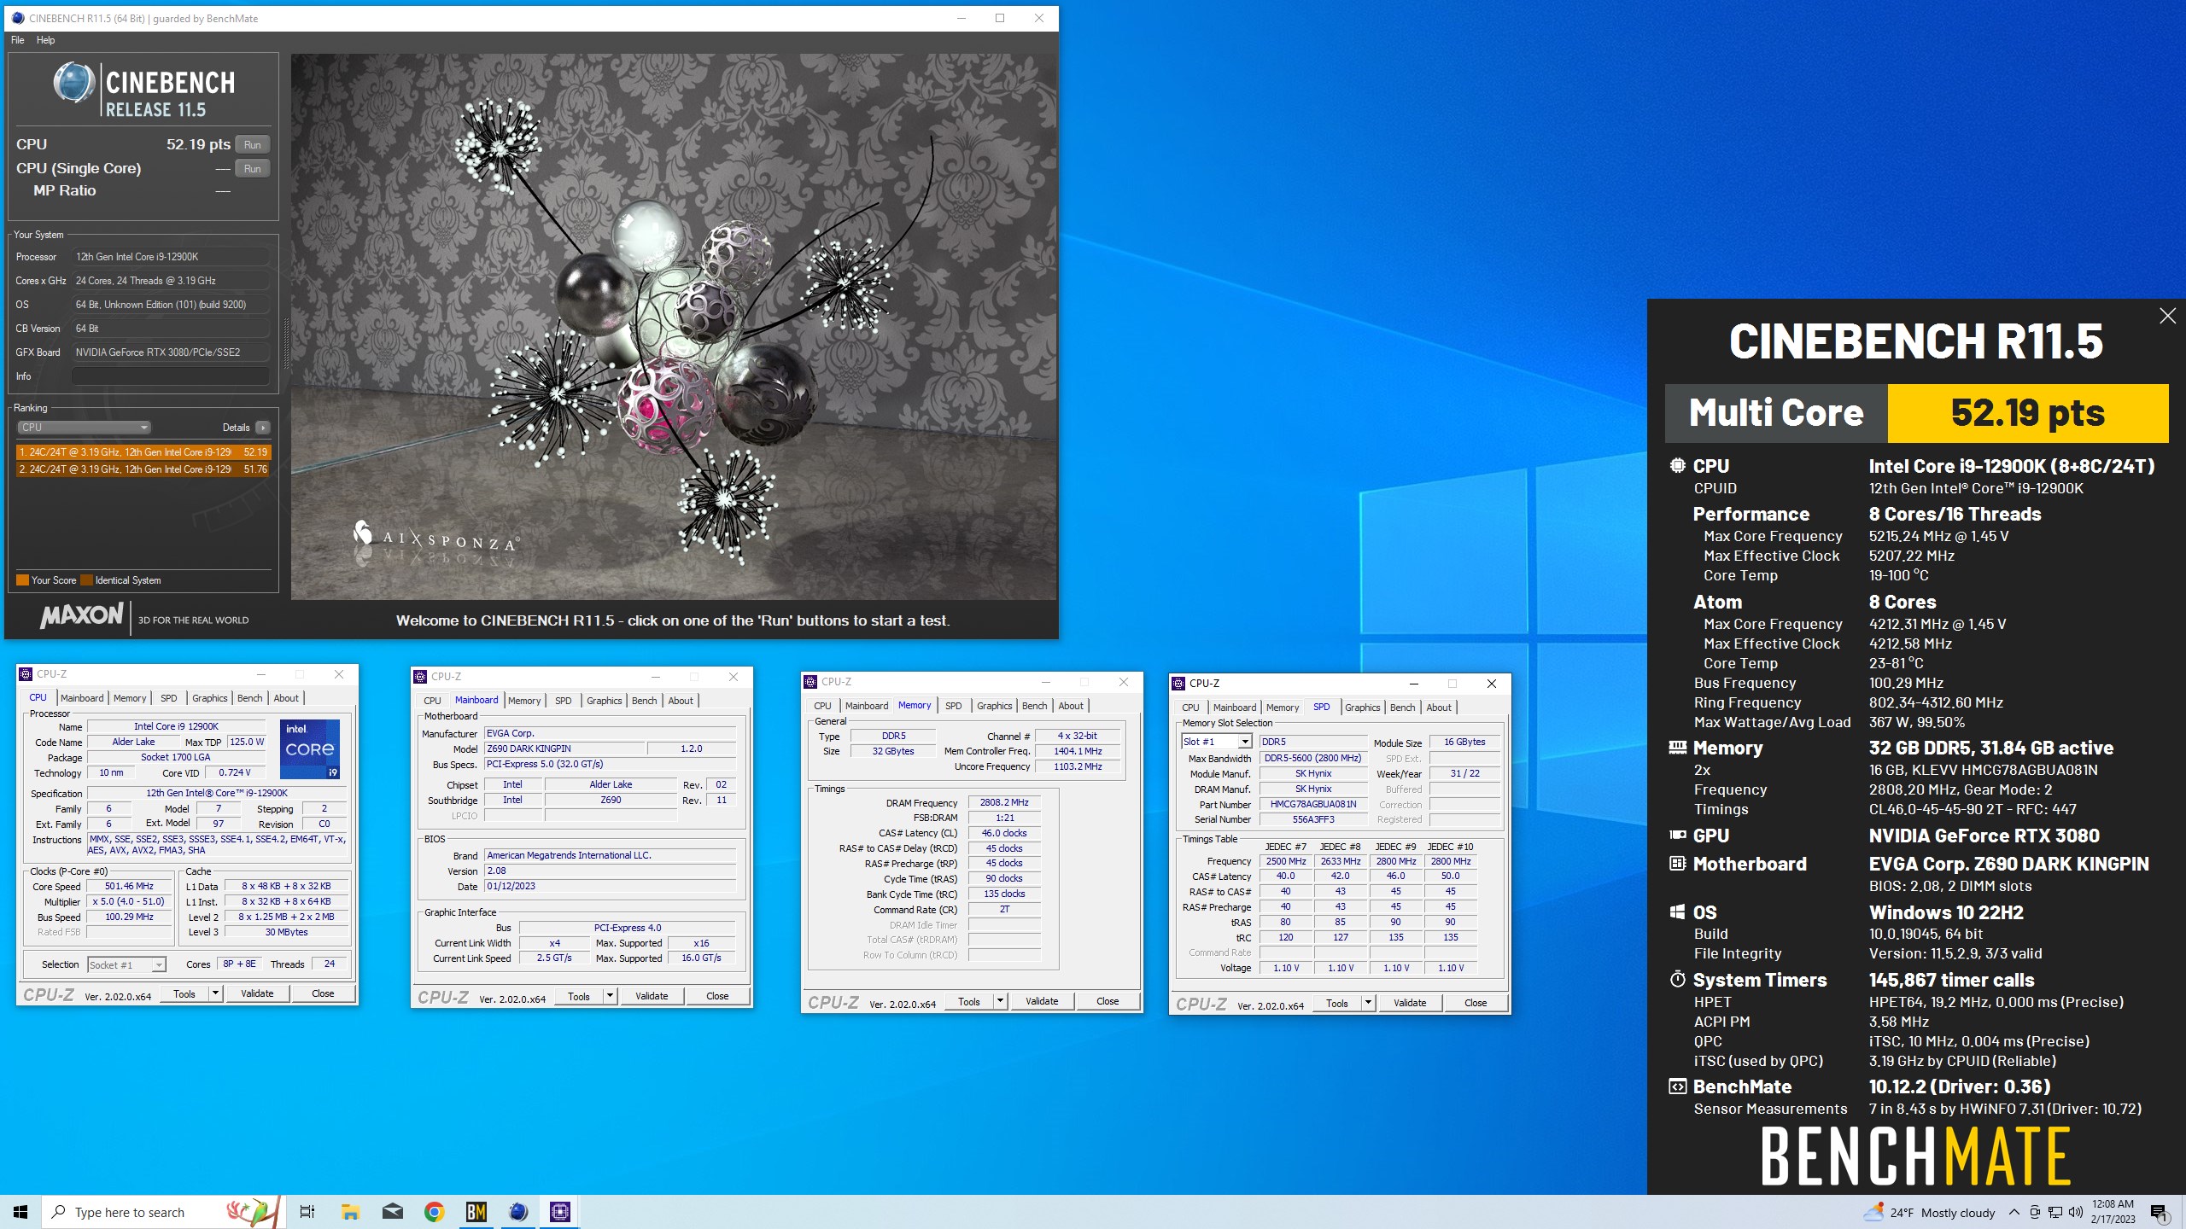
Task: Click the CPU-Z SPD window title icon
Action: point(1179,684)
